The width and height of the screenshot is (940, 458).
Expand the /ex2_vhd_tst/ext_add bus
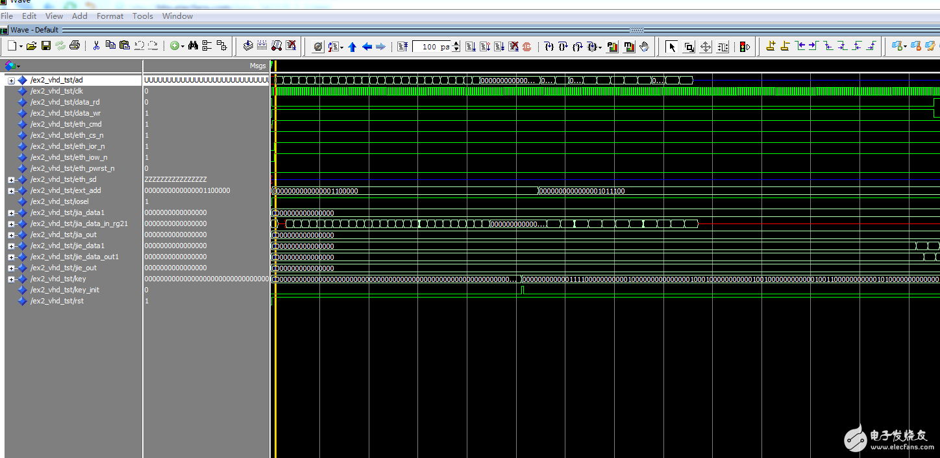click(x=11, y=191)
